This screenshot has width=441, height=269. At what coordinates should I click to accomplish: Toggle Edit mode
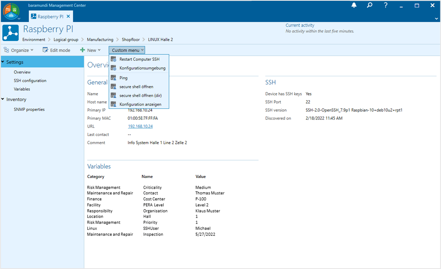[x=56, y=50]
